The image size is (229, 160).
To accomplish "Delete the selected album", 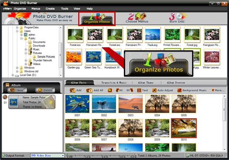I will pos(45,90).
